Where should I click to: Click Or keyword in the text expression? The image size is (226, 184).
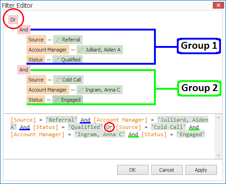click(x=109, y=127)
